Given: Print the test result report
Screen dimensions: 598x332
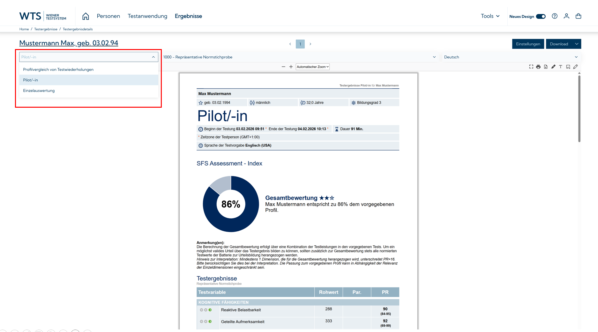Looking at the screenshot, I should 538,67.
